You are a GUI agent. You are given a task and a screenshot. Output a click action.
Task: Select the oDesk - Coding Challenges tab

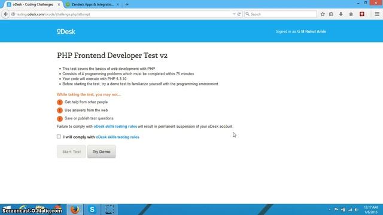[33, 4]
